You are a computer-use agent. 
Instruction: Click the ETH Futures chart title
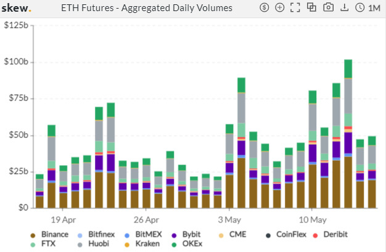click(x=147, y=8)
